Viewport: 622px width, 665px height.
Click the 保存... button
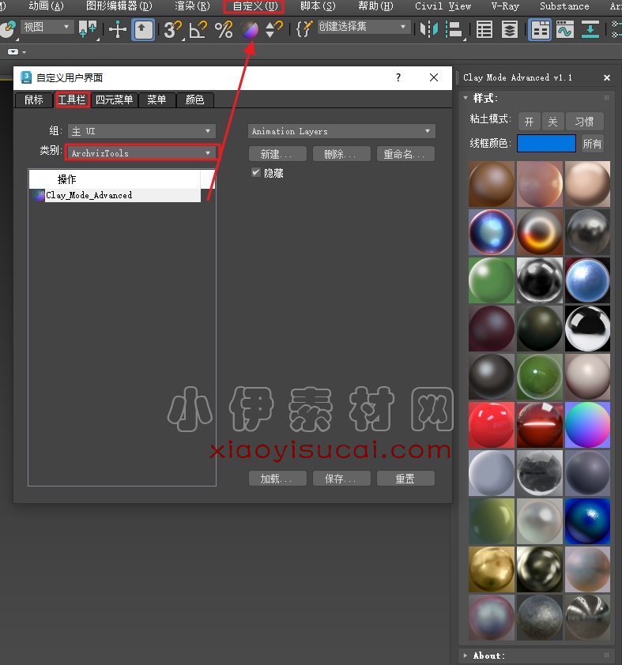tap(341, 479)
